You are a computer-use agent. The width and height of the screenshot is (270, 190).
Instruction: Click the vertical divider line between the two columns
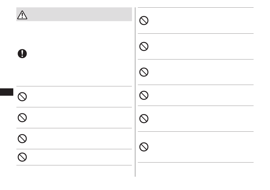135,92
